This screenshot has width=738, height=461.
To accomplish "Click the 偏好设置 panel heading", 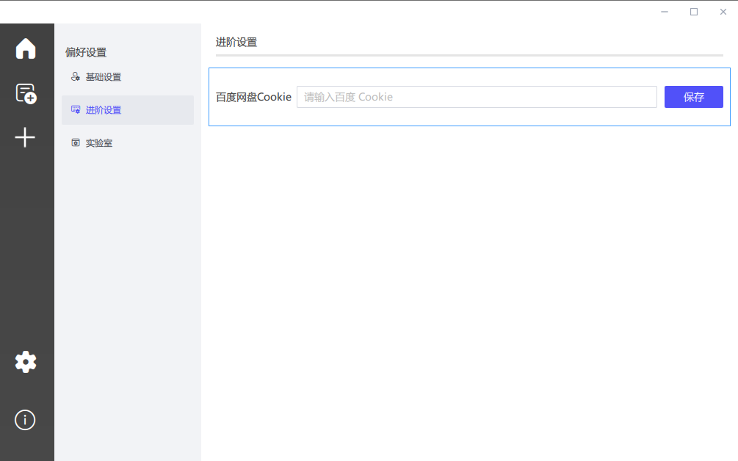I will click(x=87, y=52).
